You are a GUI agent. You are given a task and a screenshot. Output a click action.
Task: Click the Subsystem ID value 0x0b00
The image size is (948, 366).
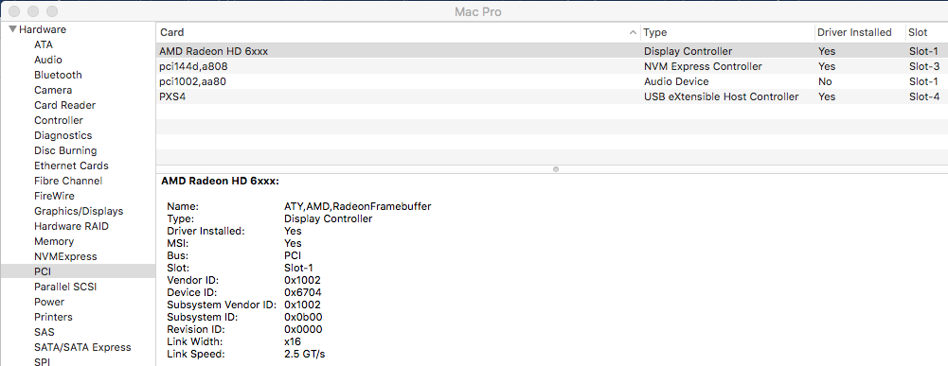(x=303, y=317)
